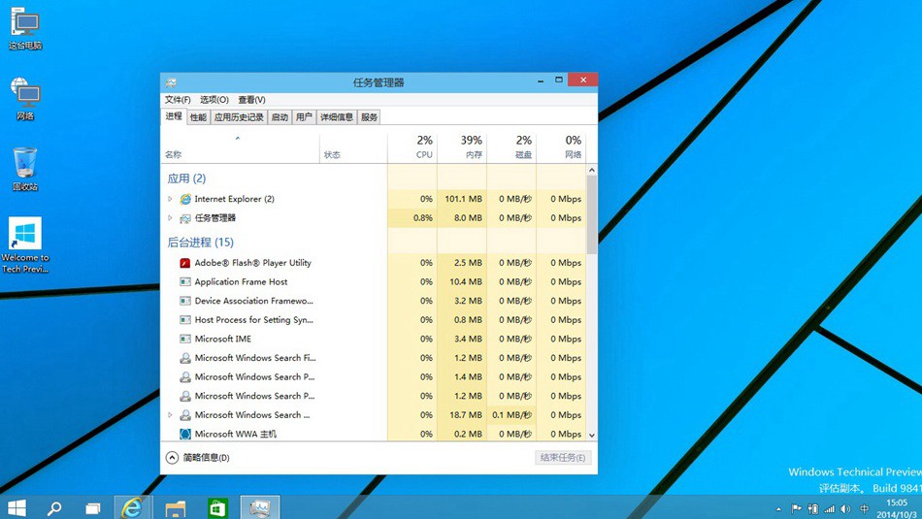
Task: Open Welcome to Tech Preview shortcut
Action: pos(24,245)
